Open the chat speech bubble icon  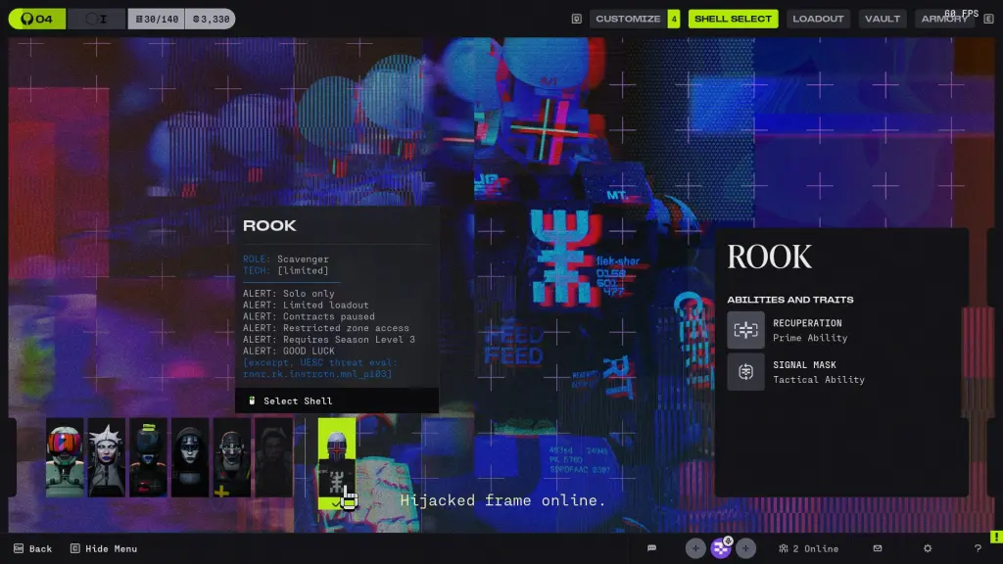[x=651, y=548]
